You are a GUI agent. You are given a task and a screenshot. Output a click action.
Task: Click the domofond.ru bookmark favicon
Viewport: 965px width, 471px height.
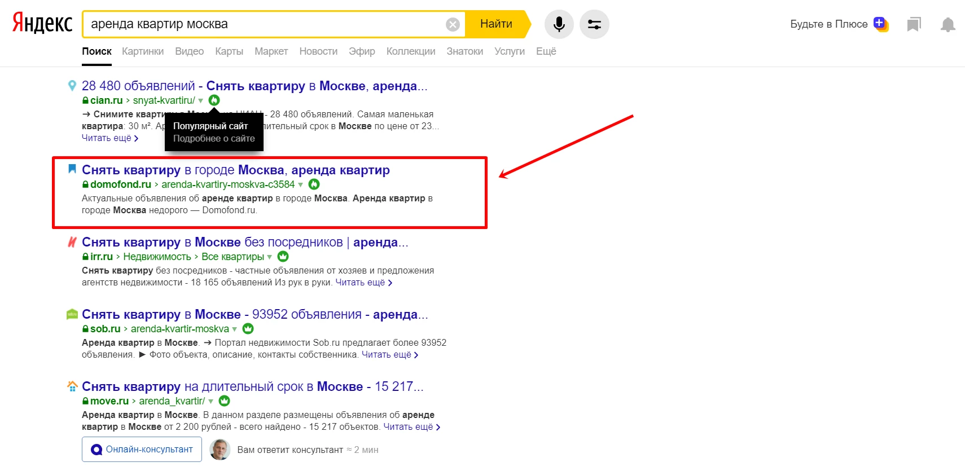tap(72, 169)
